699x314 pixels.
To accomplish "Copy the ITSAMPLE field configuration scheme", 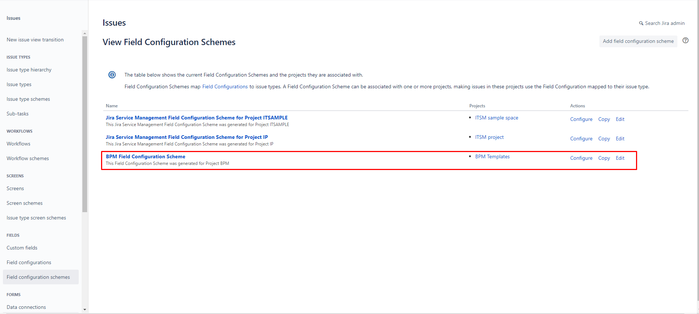I will (x=604, y=119).
